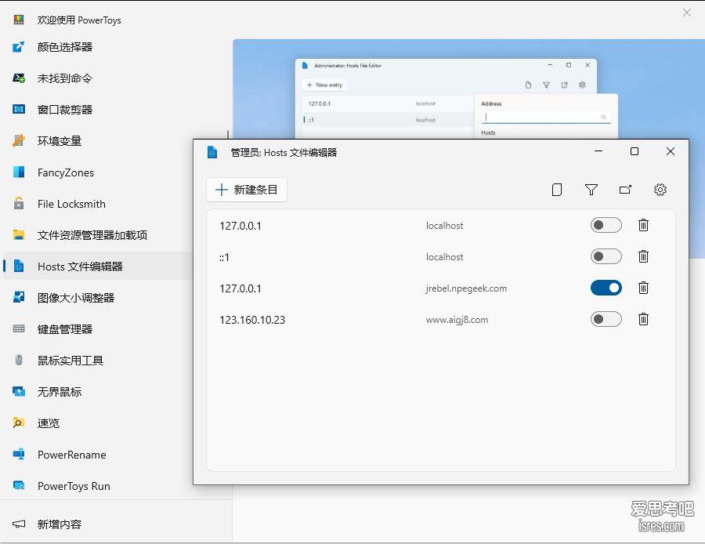Select the www.aigj8.com host text

[x=457, y=320]
